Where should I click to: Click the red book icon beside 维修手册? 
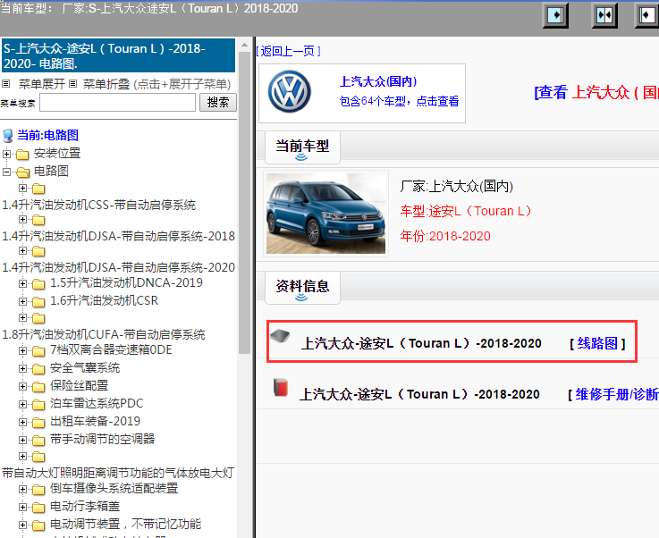click(x=281, y=387)
